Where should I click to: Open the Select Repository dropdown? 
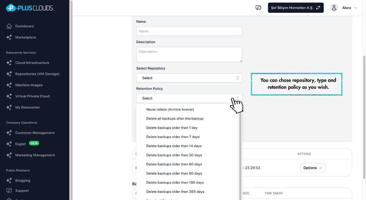(189, 78)
